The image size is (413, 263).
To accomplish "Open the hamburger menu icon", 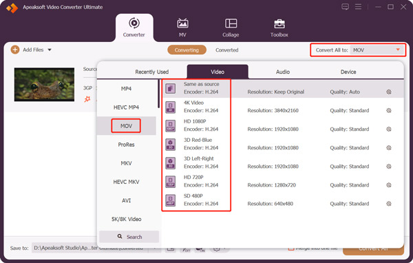I will pyautogui.click(x=358, y=7).
